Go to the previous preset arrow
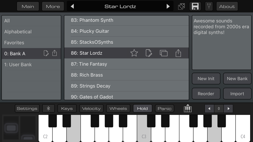253x142 pixels. pos(72,6)
